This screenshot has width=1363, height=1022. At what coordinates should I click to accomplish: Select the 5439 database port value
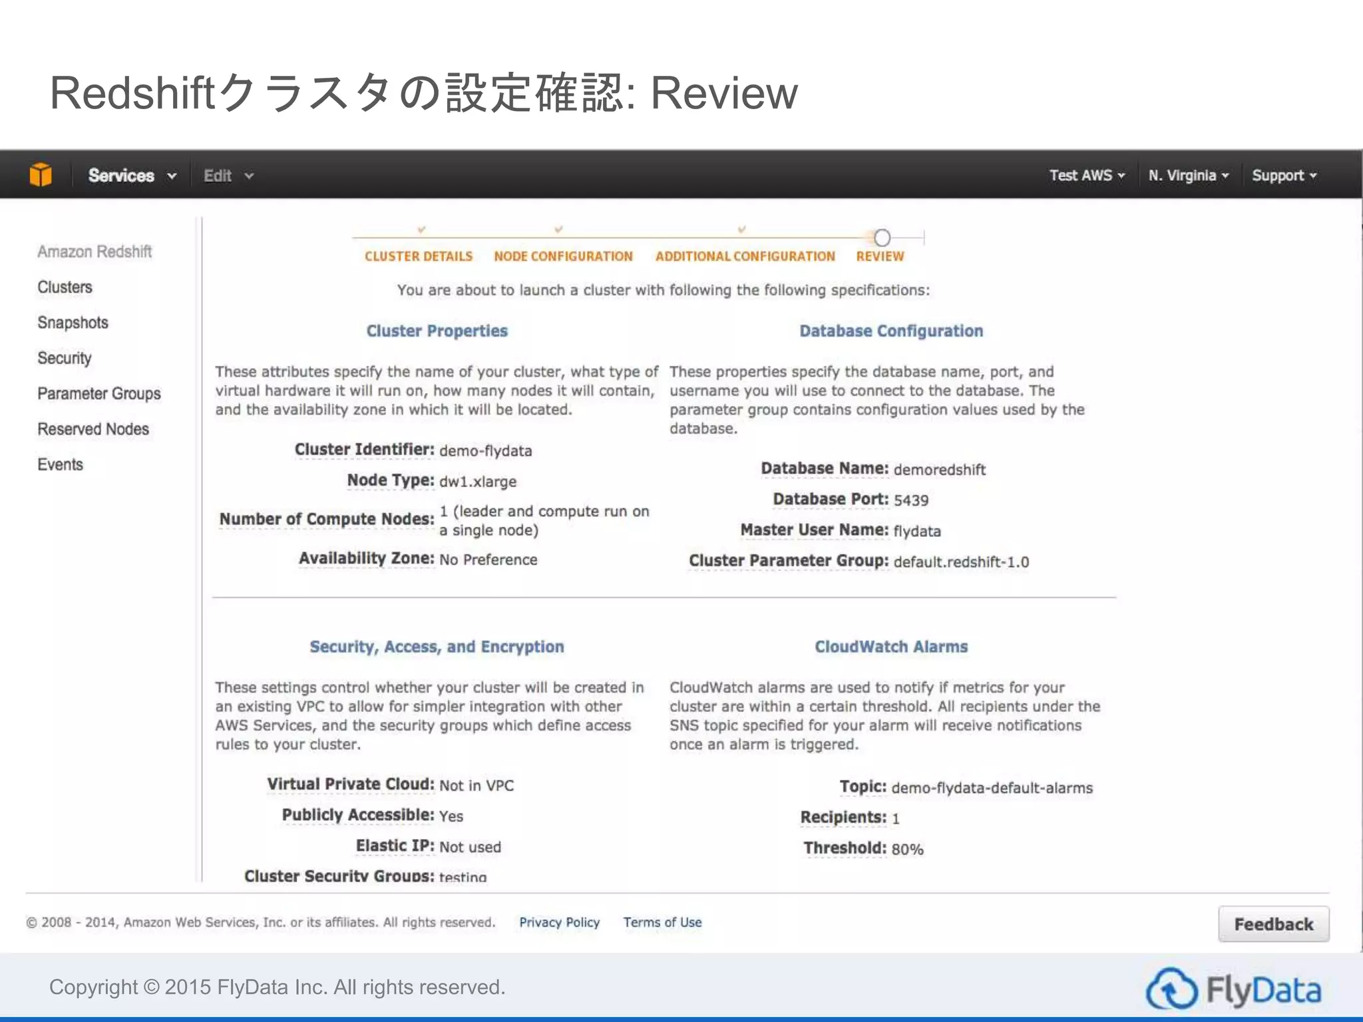point(911,500)
